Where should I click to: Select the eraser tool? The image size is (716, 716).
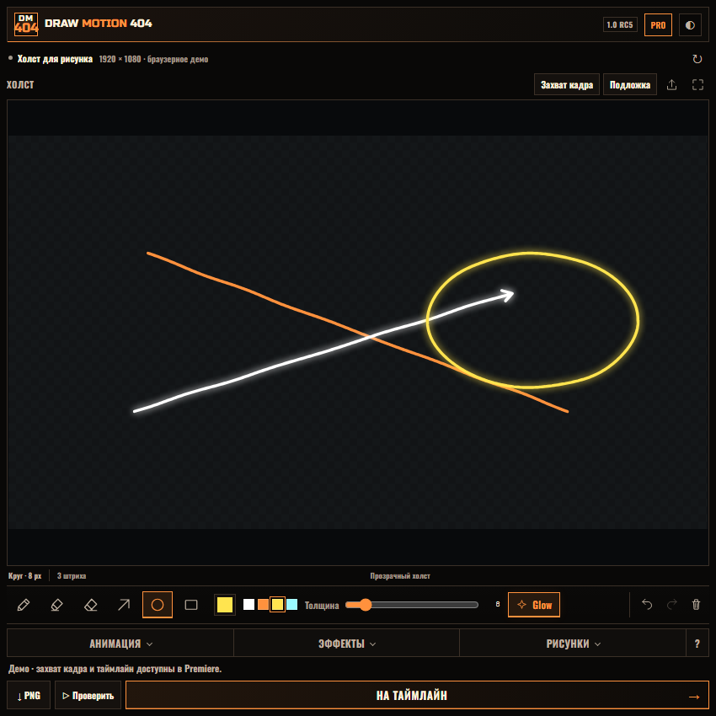tap(90, 605)
